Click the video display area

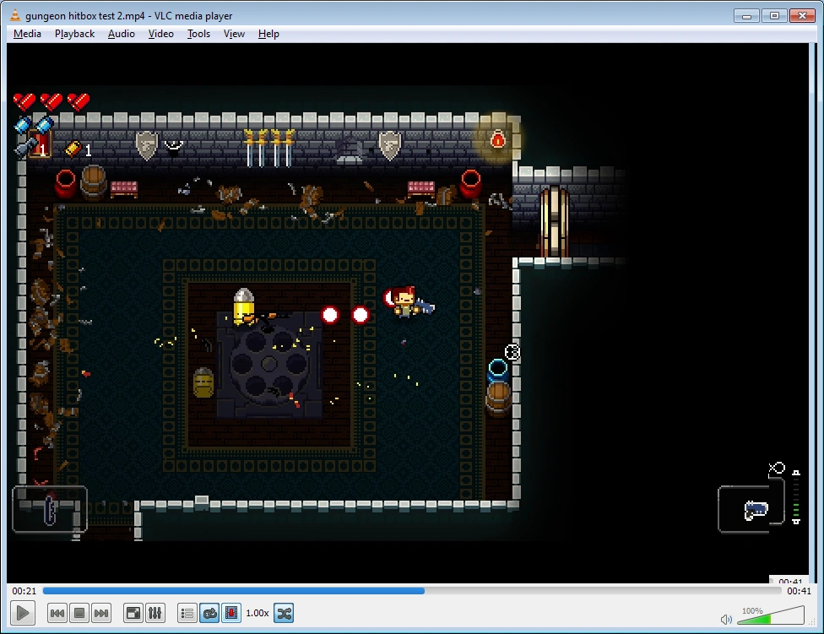pos(408,313)
